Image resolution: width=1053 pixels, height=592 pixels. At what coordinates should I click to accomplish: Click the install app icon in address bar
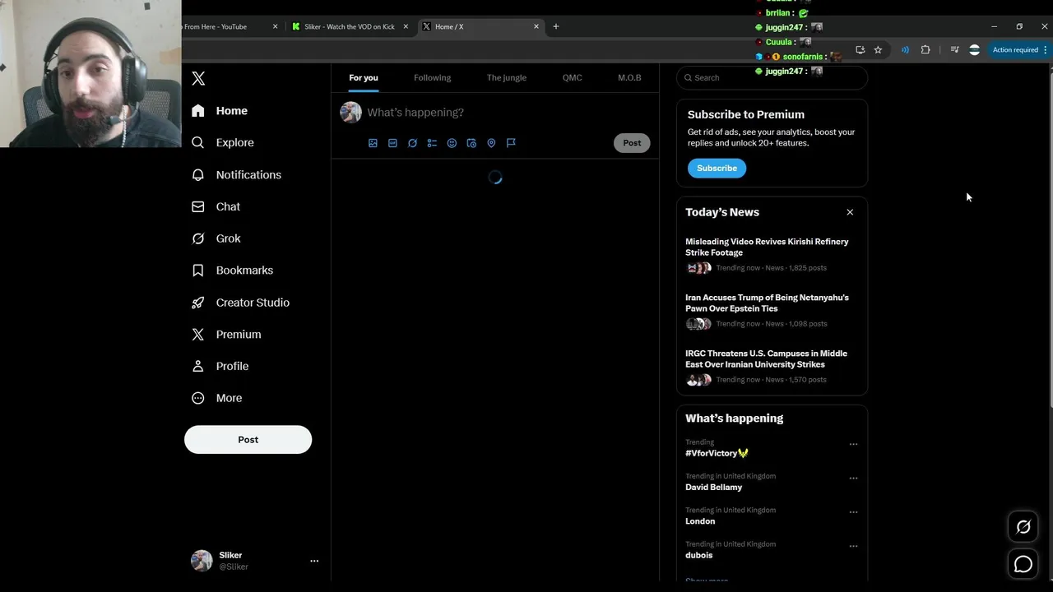(x=860, y=49)
